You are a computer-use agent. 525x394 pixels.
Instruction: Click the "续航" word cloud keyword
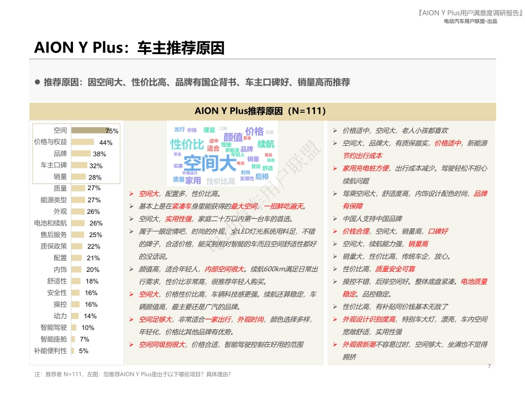coord(266,144)
